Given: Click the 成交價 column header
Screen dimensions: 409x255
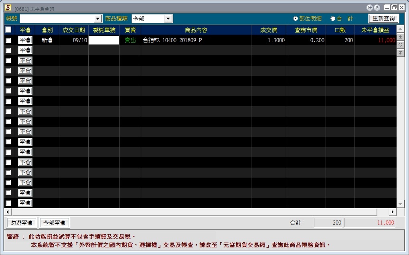Looking at the screenshot, I should [269, 30].
